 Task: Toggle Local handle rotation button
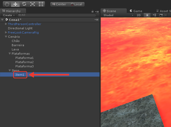pyautogui.click(x=76, y=4)
